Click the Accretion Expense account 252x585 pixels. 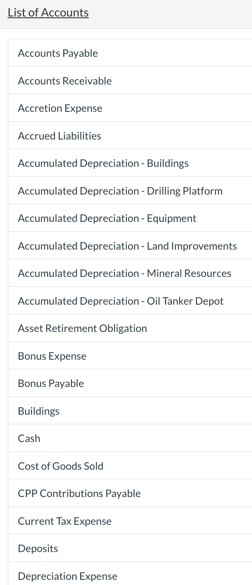(x=60, y=108)
